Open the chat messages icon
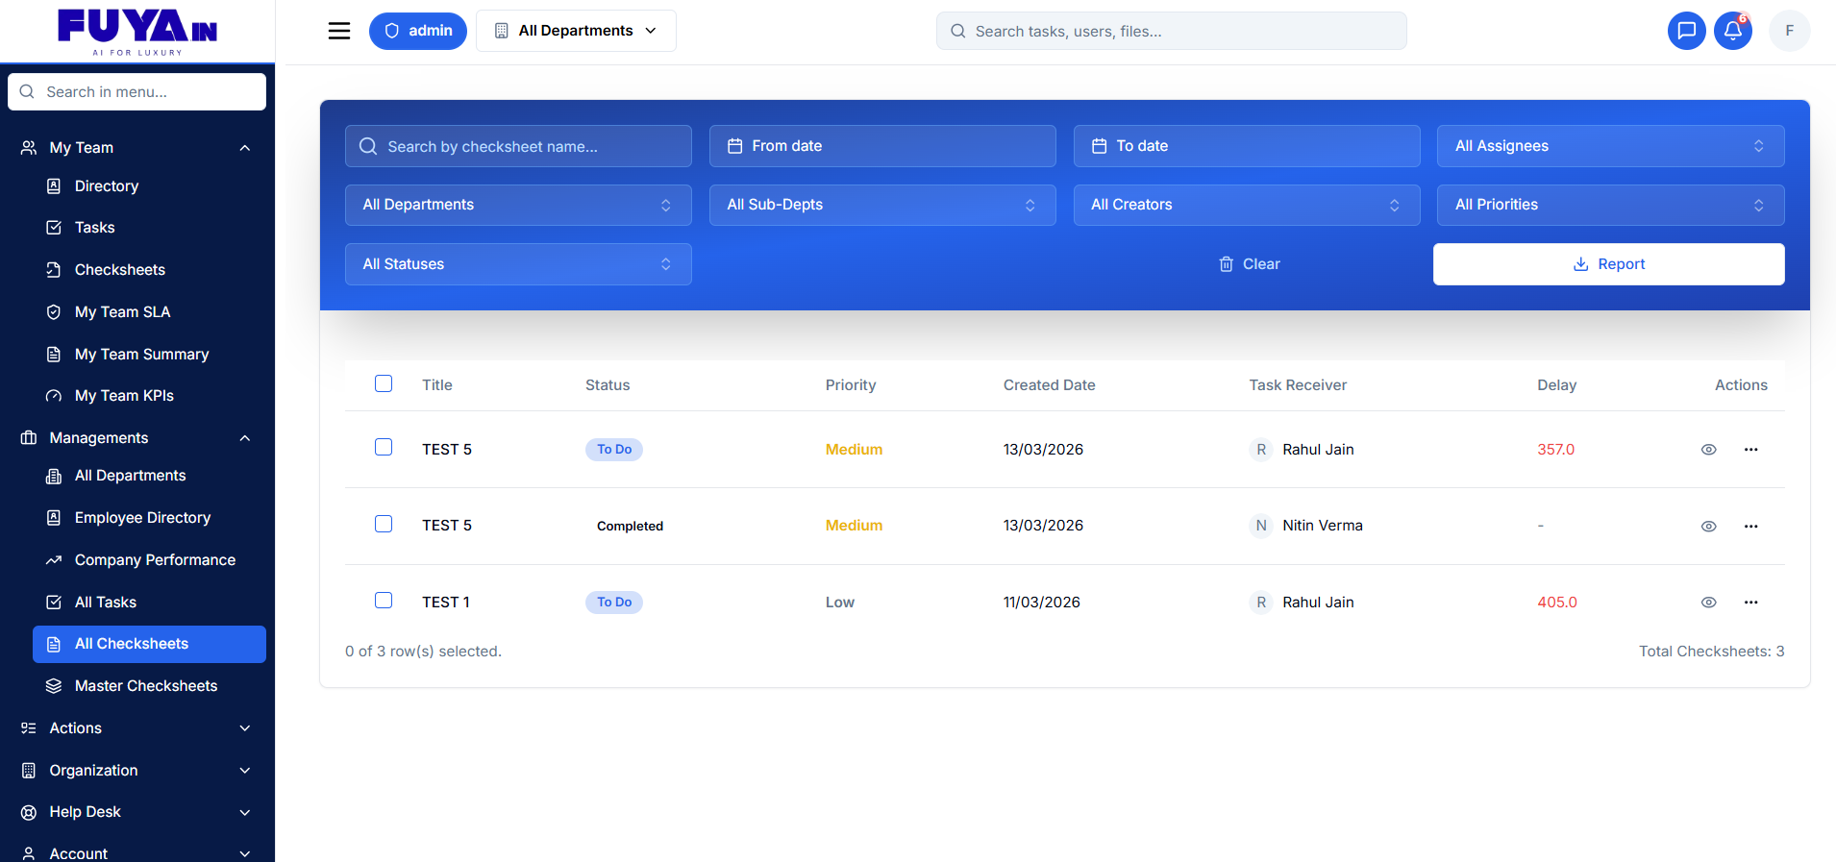This screenshot has width=1836, height=862. (1686, 31)
